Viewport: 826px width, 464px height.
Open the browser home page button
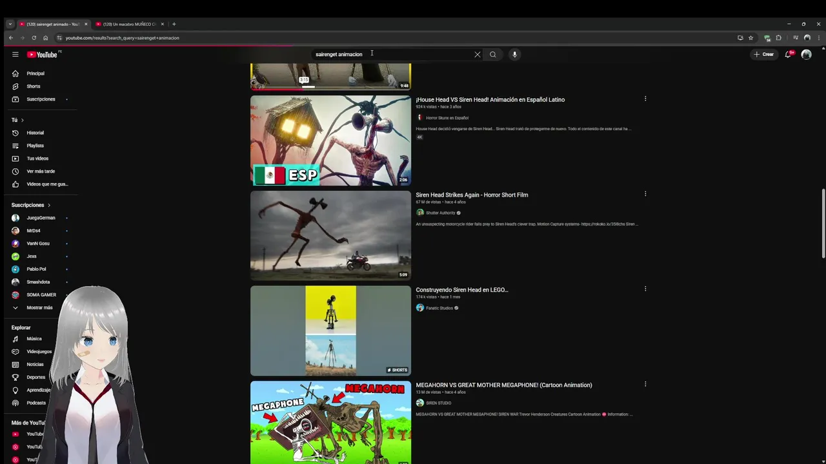tap(45, 38)
